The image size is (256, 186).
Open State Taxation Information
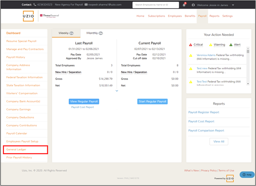23,85
